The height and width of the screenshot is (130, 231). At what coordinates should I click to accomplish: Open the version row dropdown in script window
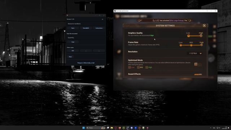click(103, 19)
